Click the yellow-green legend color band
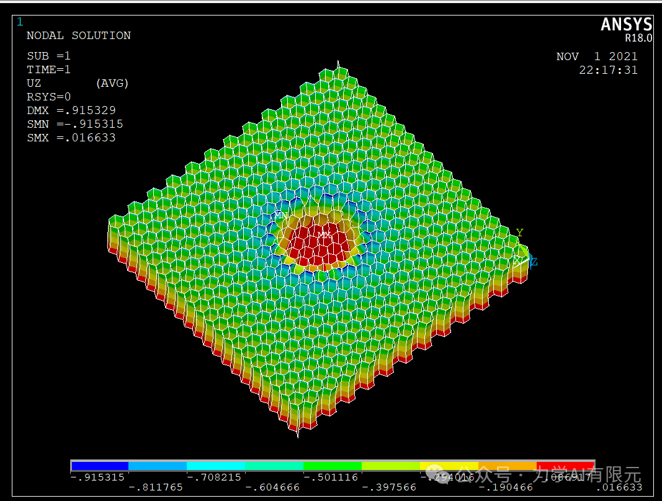This screenshot has height=501, width=662. (391, 466)
